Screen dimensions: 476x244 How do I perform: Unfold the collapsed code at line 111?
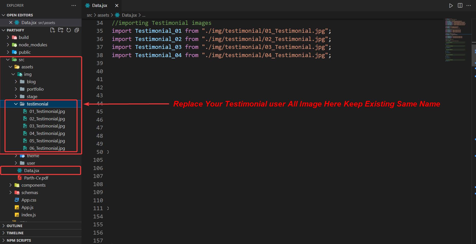[x=108, y=208]
